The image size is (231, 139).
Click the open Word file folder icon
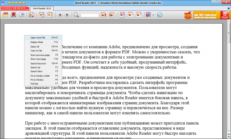(x=5, y=15)
